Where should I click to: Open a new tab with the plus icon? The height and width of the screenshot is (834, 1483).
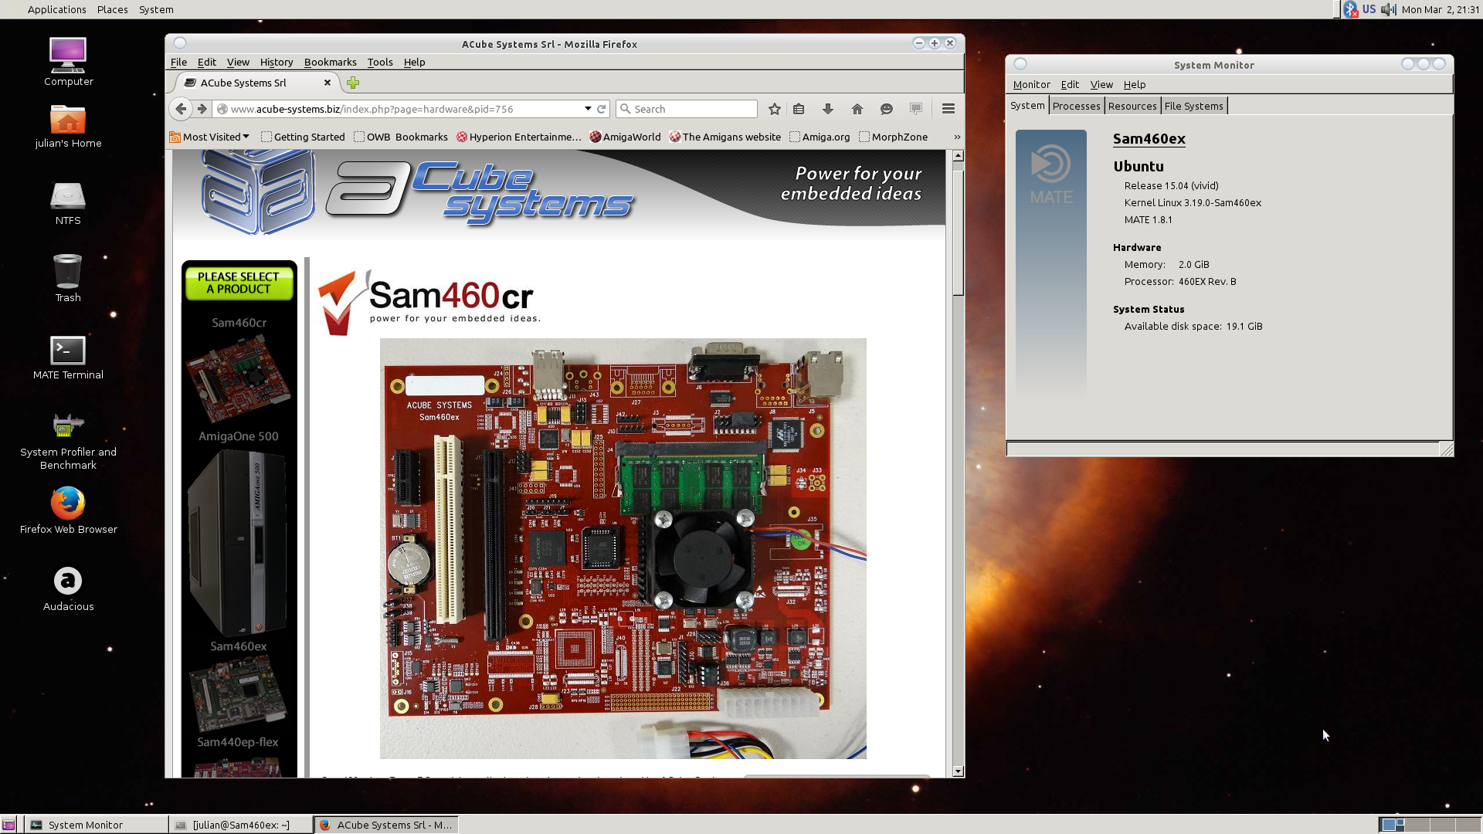pos(353,83)
